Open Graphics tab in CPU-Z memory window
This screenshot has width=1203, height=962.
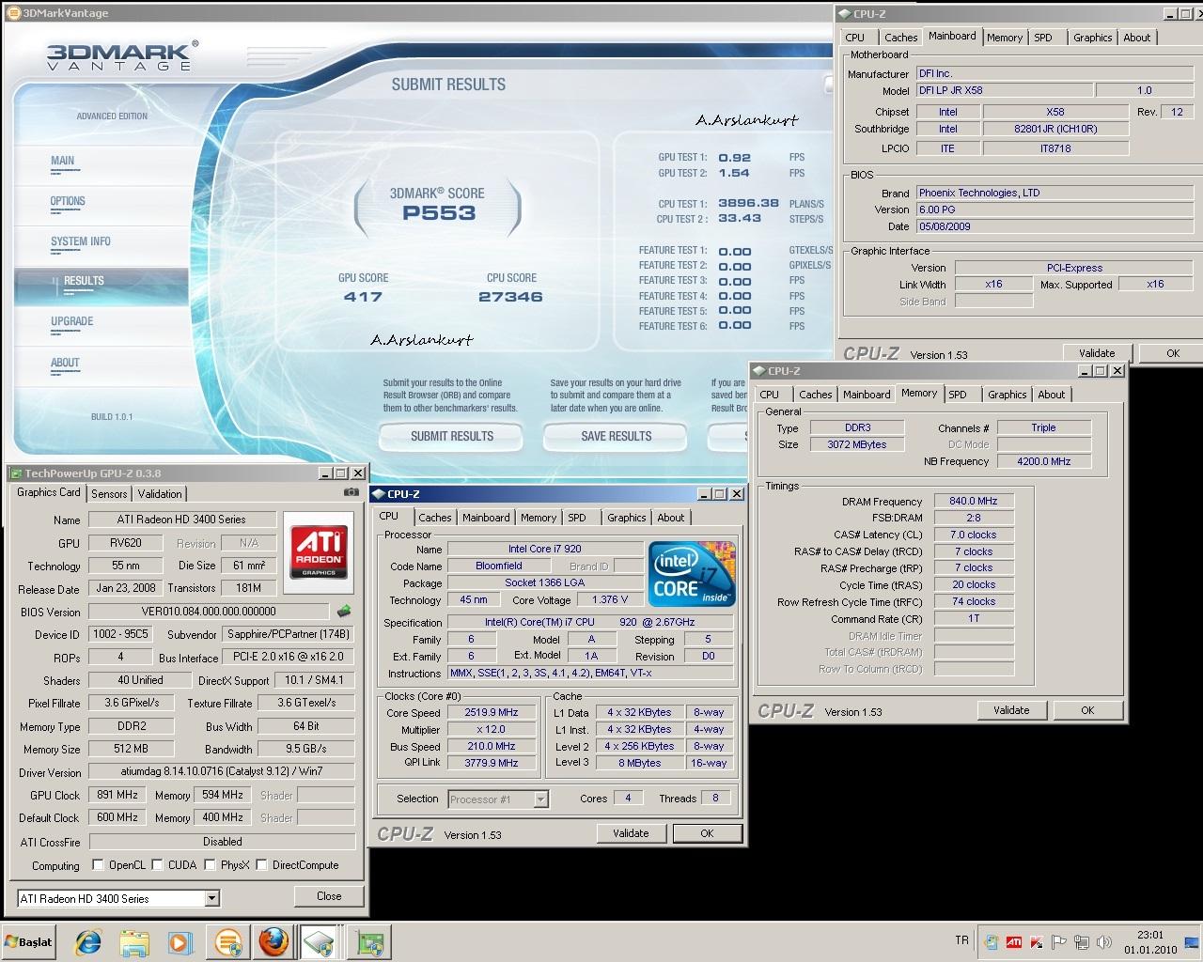coord(1007,395)
